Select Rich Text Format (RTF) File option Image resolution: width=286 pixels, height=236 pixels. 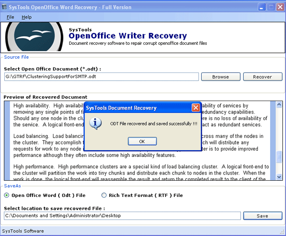(x=142, y=195)
